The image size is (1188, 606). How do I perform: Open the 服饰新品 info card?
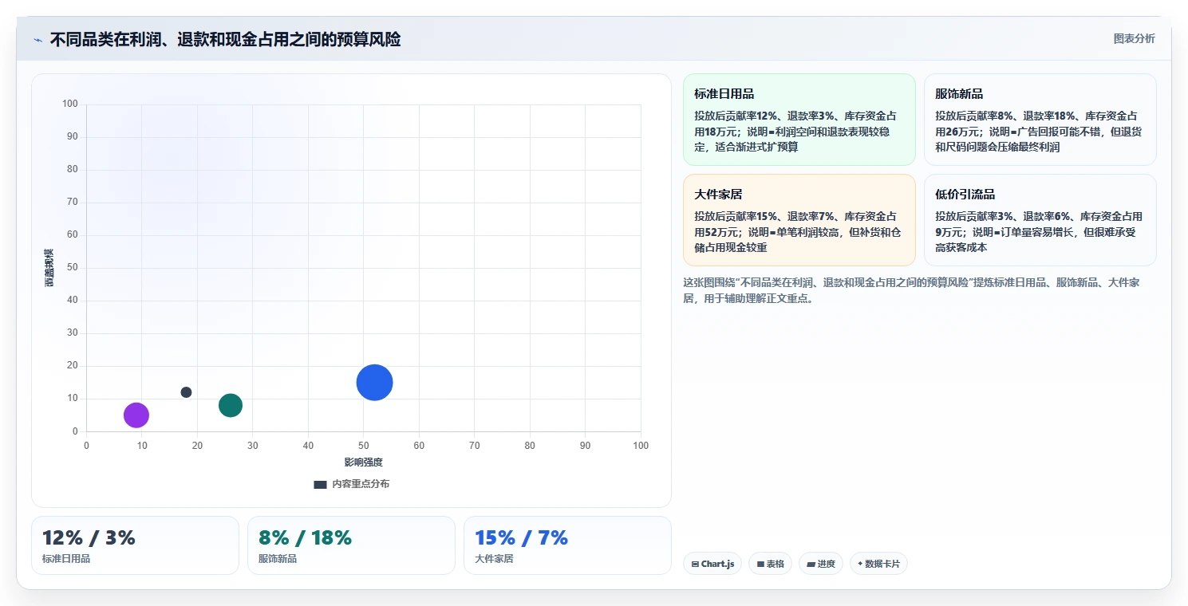coord(1040,120)
